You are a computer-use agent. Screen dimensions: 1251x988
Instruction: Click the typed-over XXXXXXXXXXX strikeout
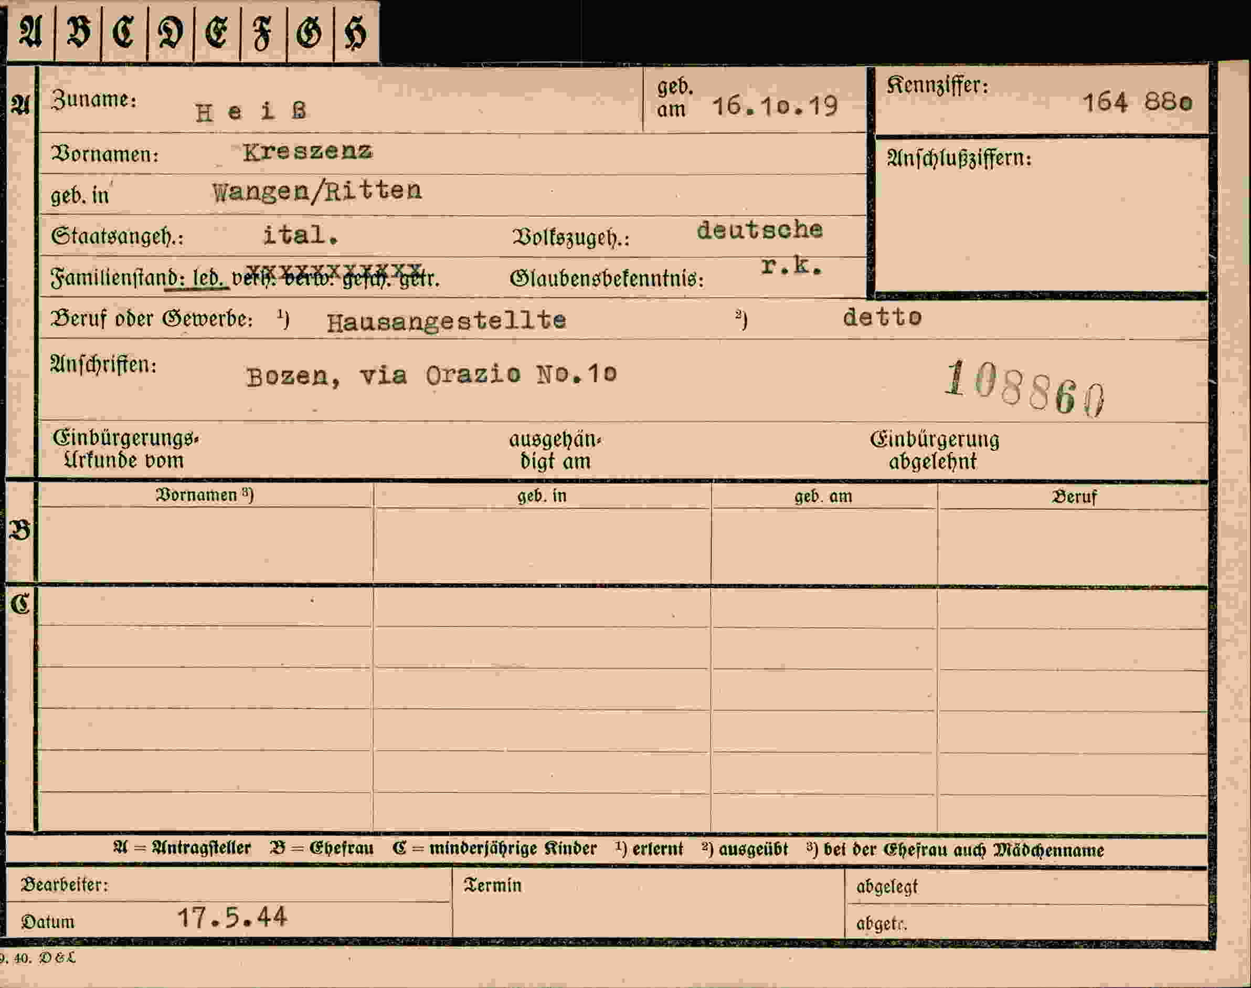[334, 270]
